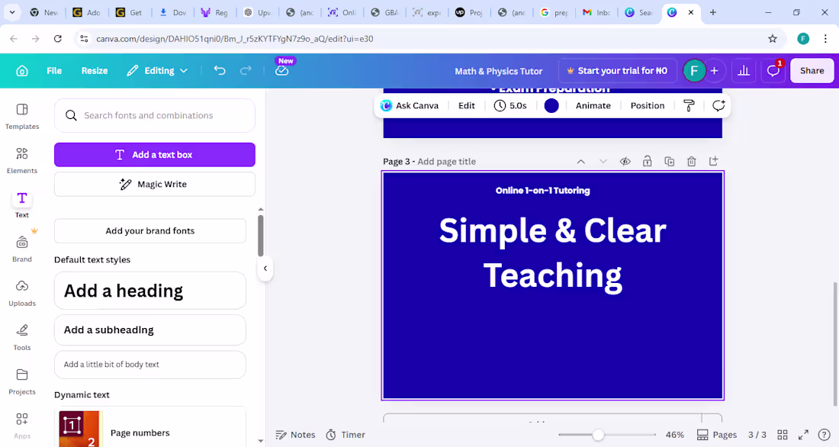Open the Uploads sidebar tab
This screenshot has height=447, width=839.
(22, 294)
